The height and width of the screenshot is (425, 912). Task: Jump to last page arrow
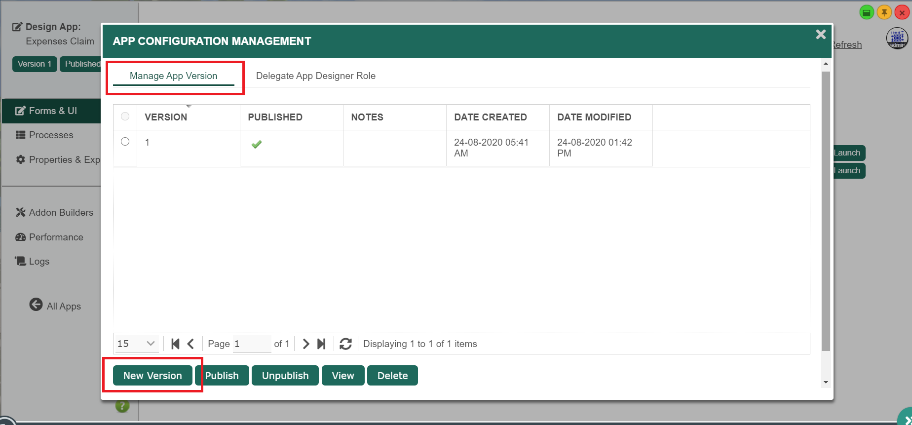pyautogui.click(x=321, y=344)
